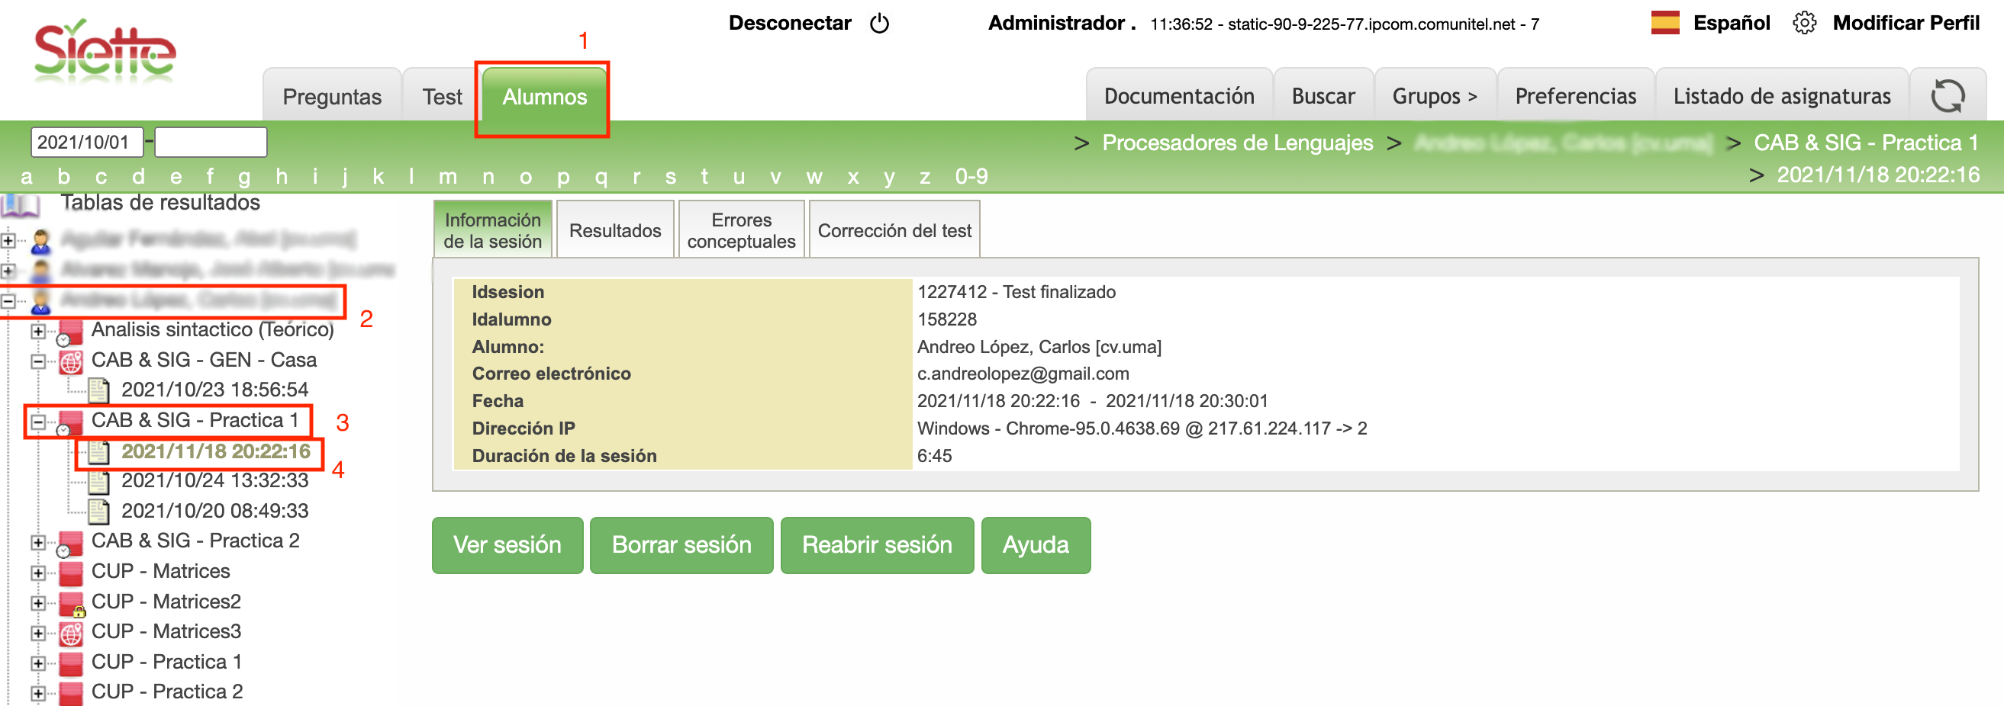This screenshot has height=706, width=2004.
Task: Collapse the CAB & SIG - GEN - Casa node
Action: pos(37,361)
